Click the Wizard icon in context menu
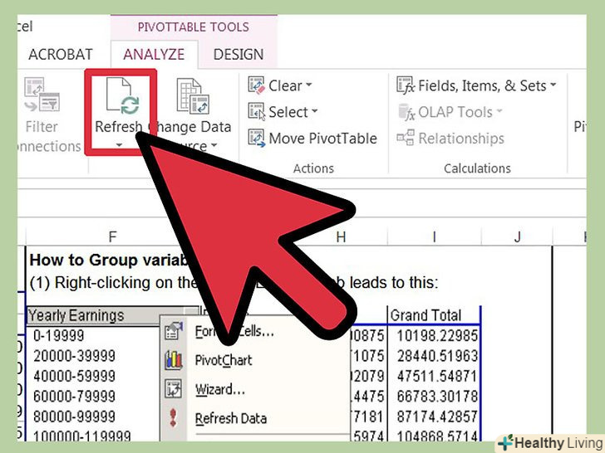This screenshot has width=605, height=453. [x=173, y=389]
